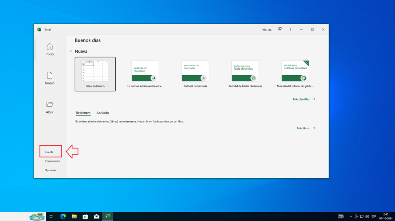Click Inic. ses. sign-in button

[x=267, y=30]
